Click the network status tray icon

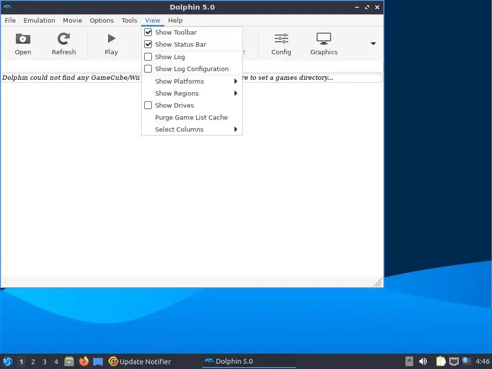(454, 361)
